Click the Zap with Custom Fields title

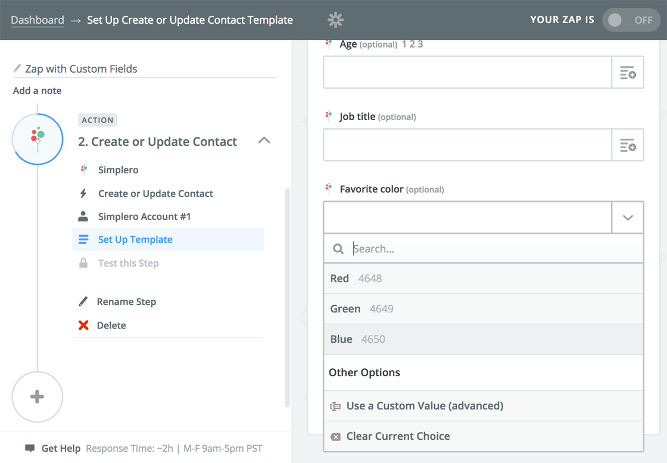[x=81, y=69]
